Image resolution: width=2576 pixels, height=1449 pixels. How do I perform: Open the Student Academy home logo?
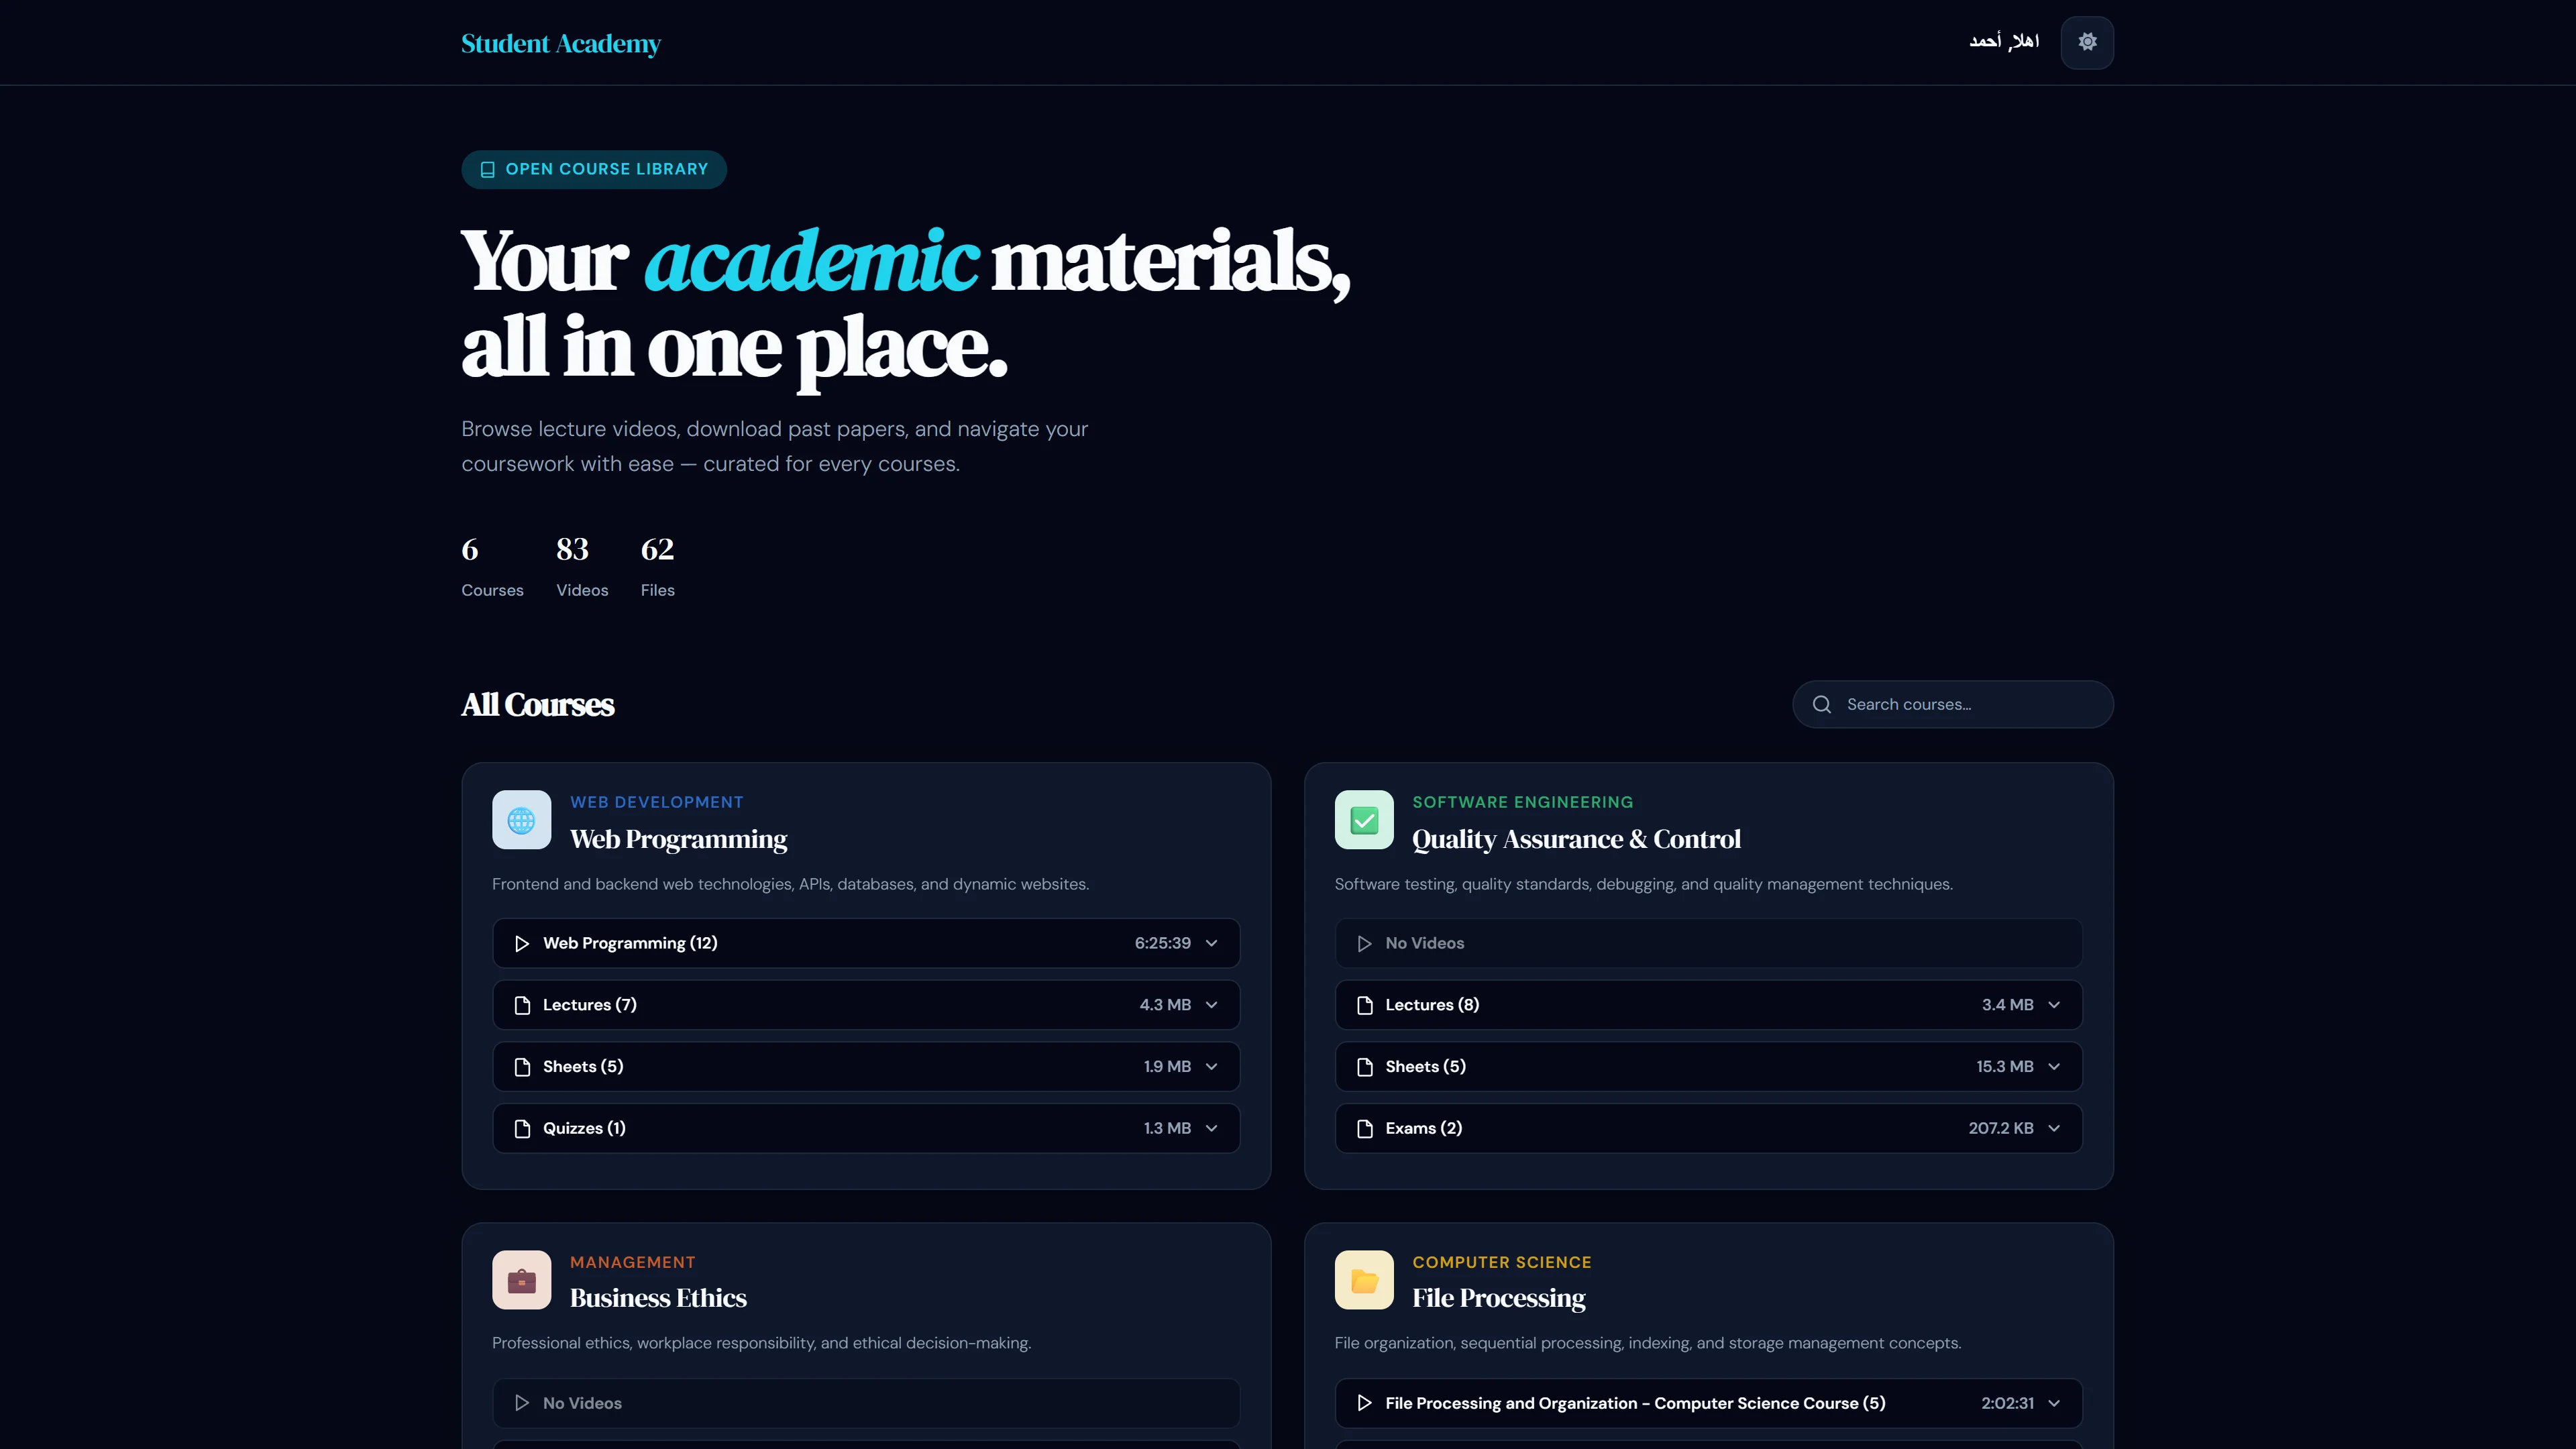[x=560, y=43]
